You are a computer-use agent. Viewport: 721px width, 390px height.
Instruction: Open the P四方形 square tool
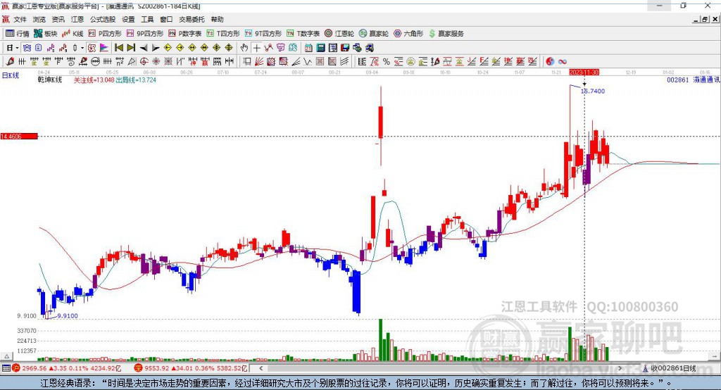[105, 34]
